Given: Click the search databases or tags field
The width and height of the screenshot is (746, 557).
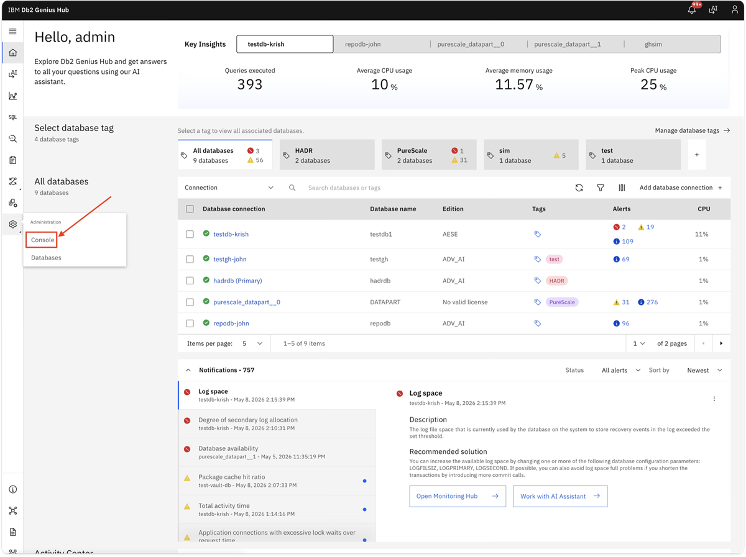Looking at the screenshot, I should pyautogui.click(x=435, y=188).
